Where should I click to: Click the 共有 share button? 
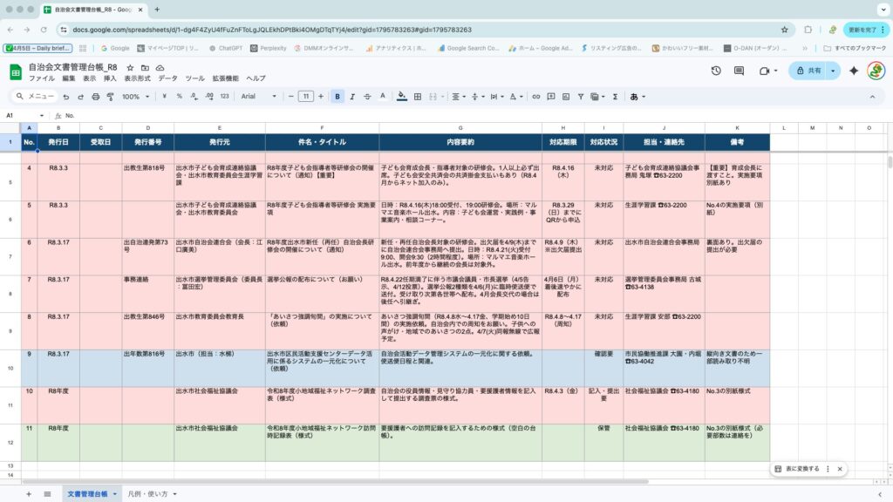point(808,71)
